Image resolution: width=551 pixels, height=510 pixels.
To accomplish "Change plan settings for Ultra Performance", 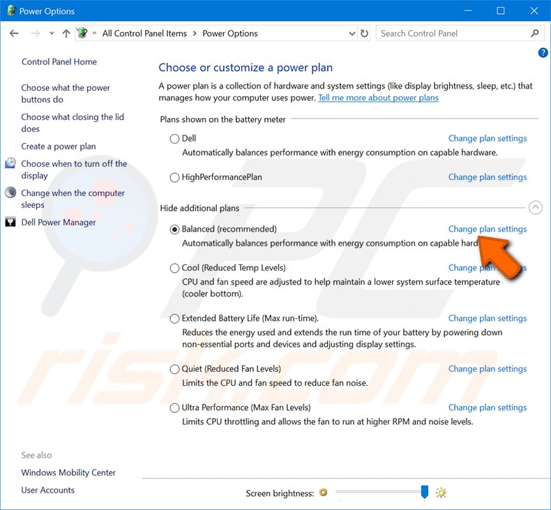I will [488, 407].
